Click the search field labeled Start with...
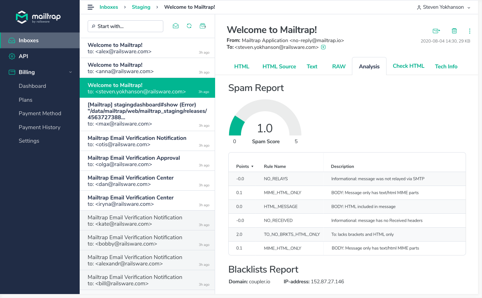The height and width of the screenshot is (298, 482). point(125,26)
